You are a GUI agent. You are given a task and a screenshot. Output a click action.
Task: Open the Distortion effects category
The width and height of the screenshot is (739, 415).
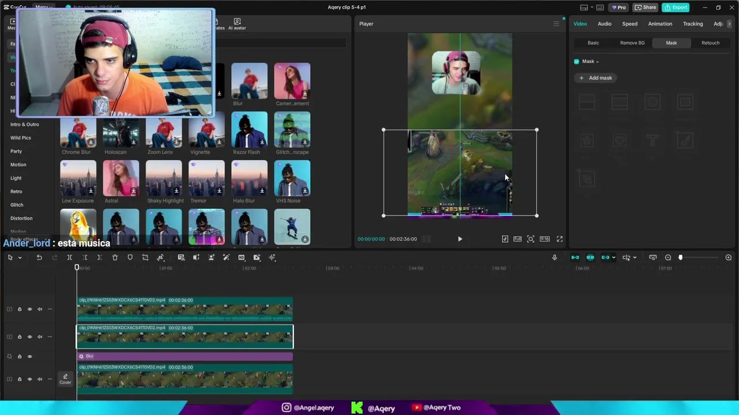[x=21, y=218]
